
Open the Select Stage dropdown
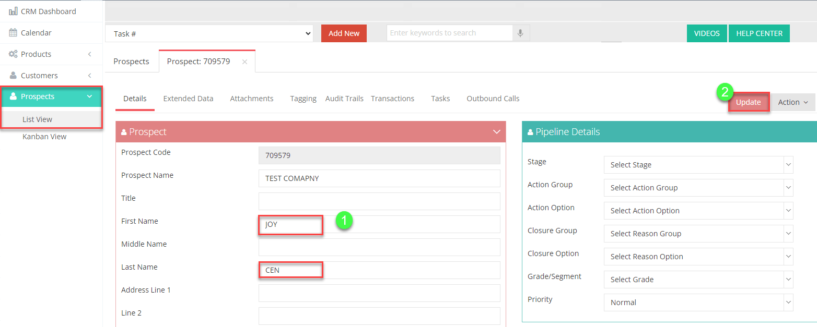[x=698, y=165]
